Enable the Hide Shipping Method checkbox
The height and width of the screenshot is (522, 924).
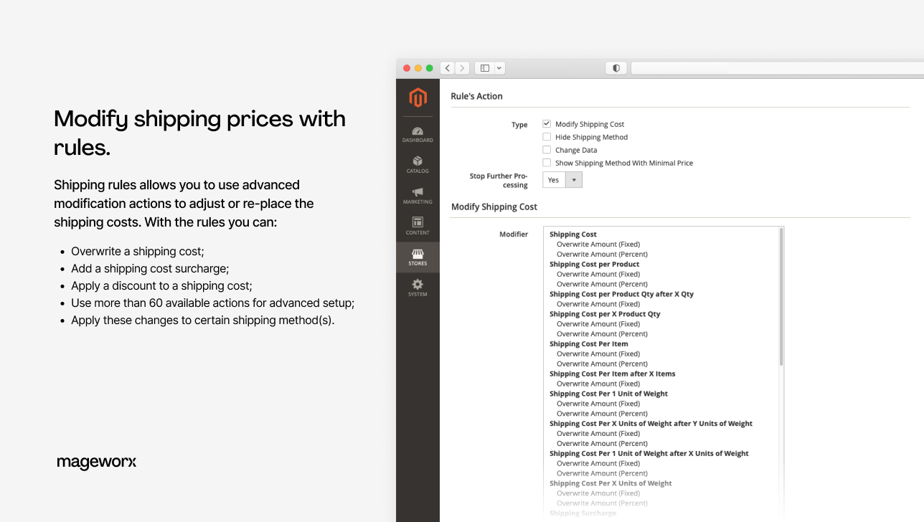[x=546, y=137]
